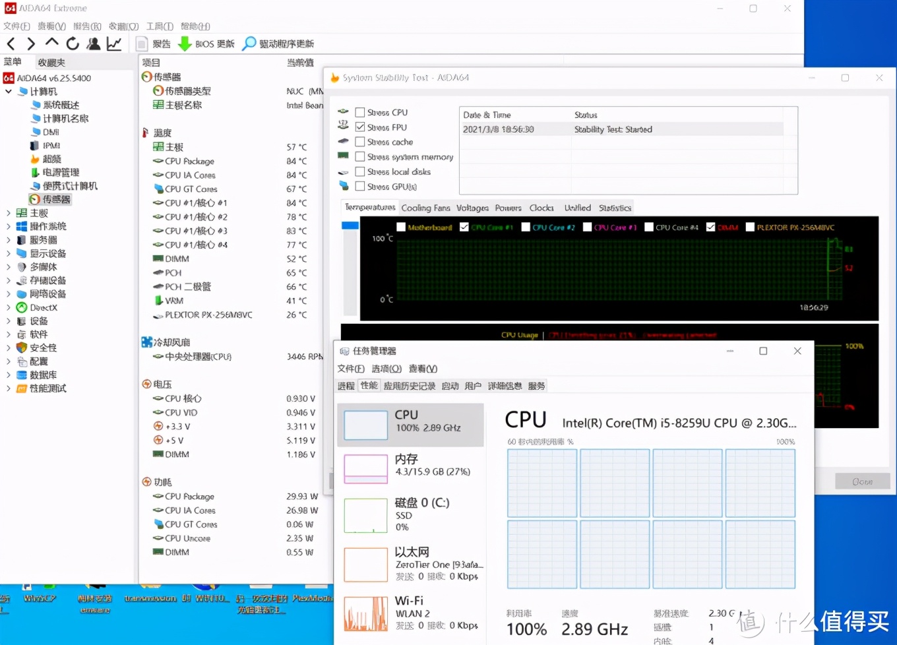This screenshot has height=645, width=897.
Task: Click the BIOS update green arrow icon
Action: point(185,44)
